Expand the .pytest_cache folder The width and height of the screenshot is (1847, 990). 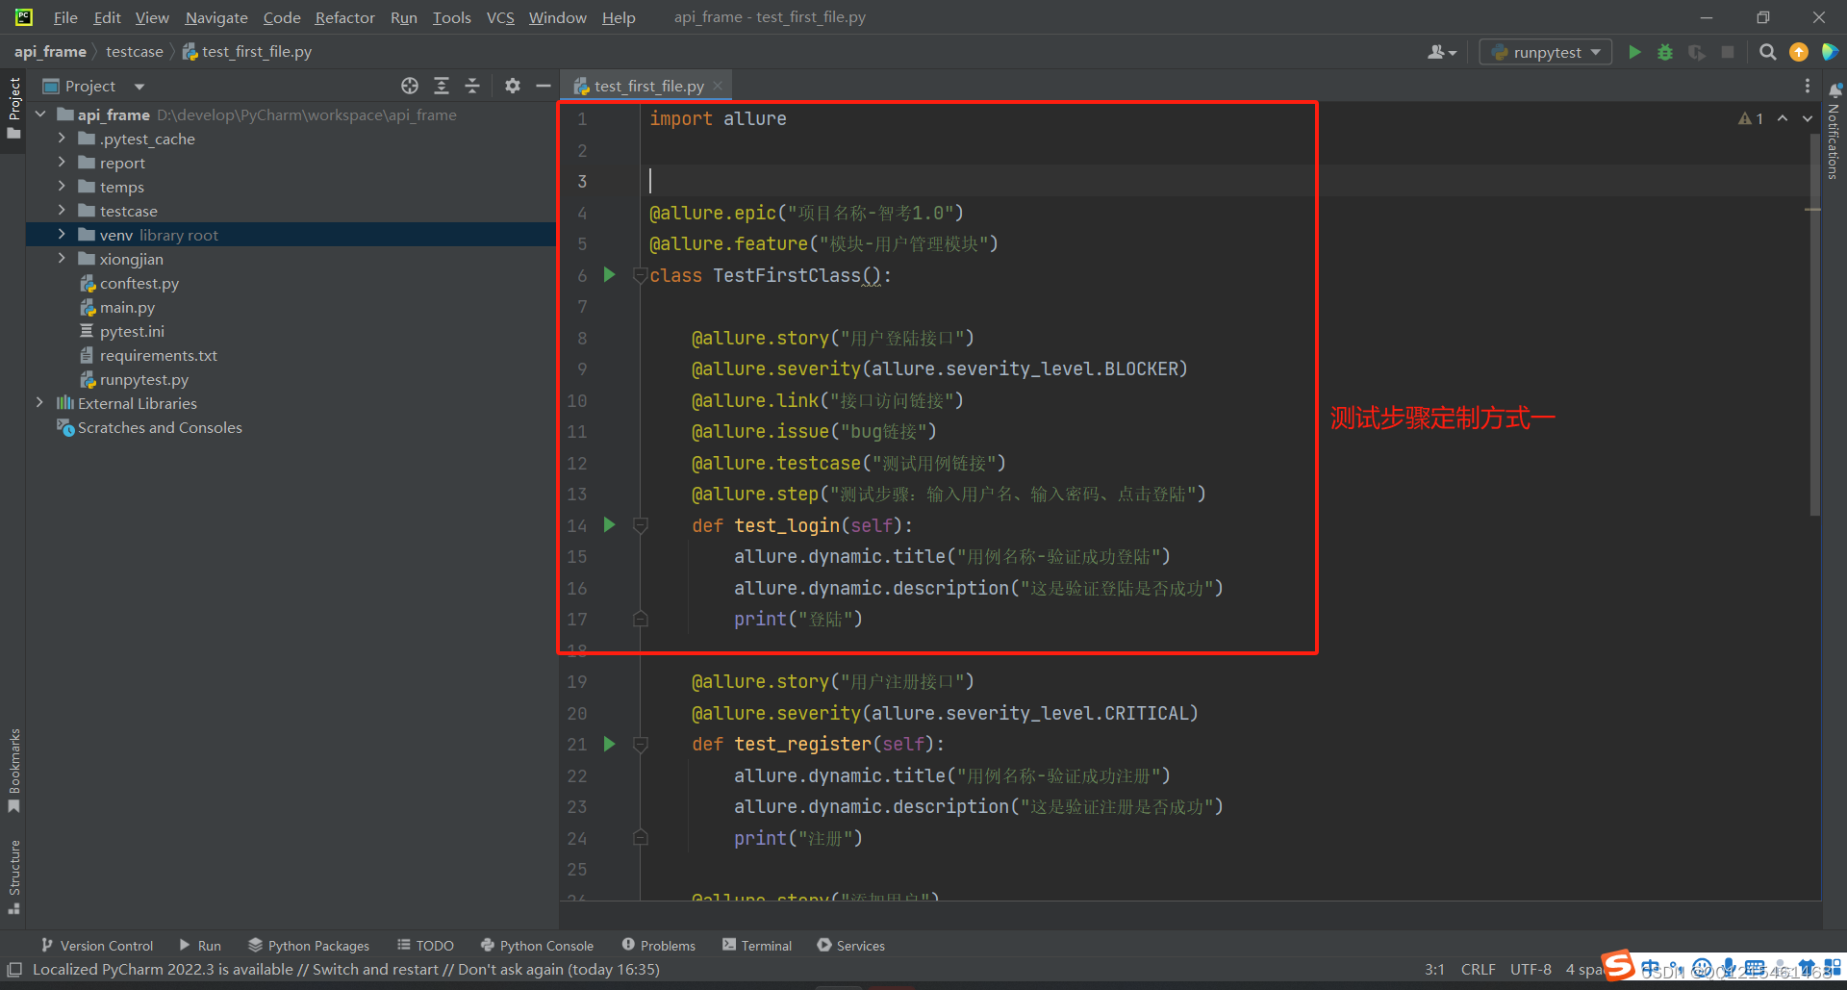pos(62,139)
